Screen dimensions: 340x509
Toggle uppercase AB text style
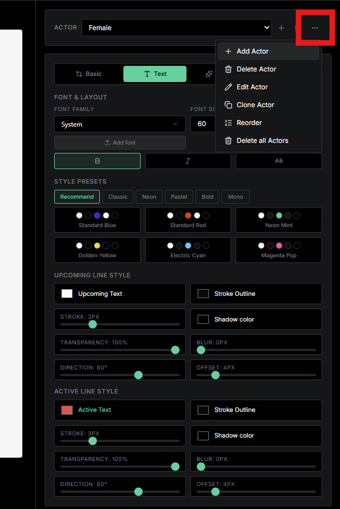coord(279,161)
